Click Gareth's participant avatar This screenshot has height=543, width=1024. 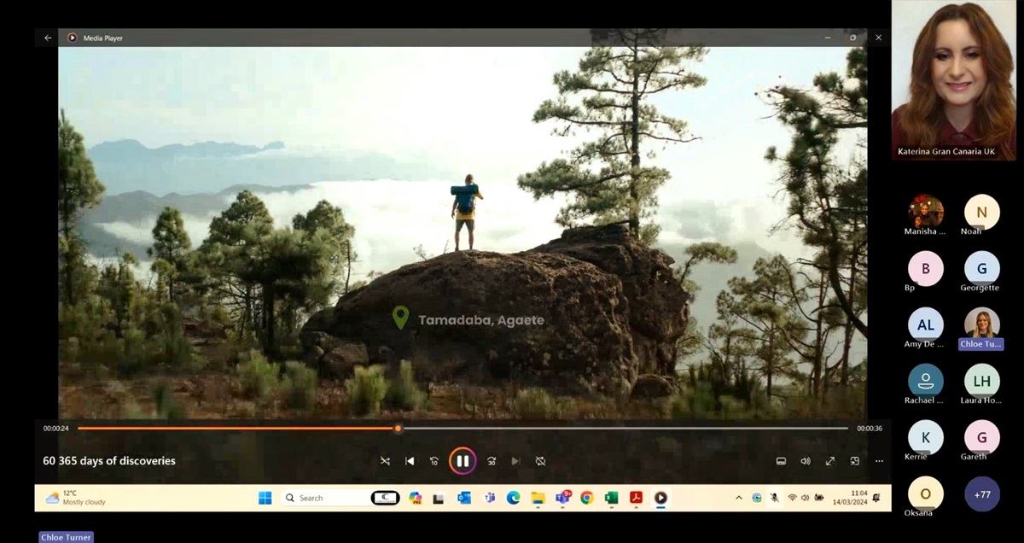point(982,437)
